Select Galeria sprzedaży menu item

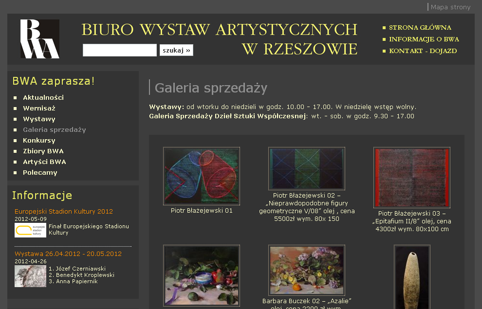click(x=55, y=129)
